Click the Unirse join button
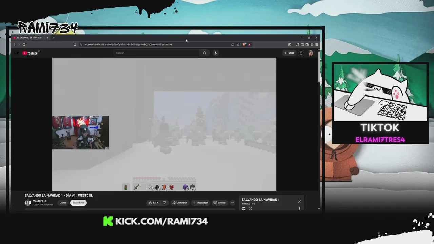 [x=63, y=203]
